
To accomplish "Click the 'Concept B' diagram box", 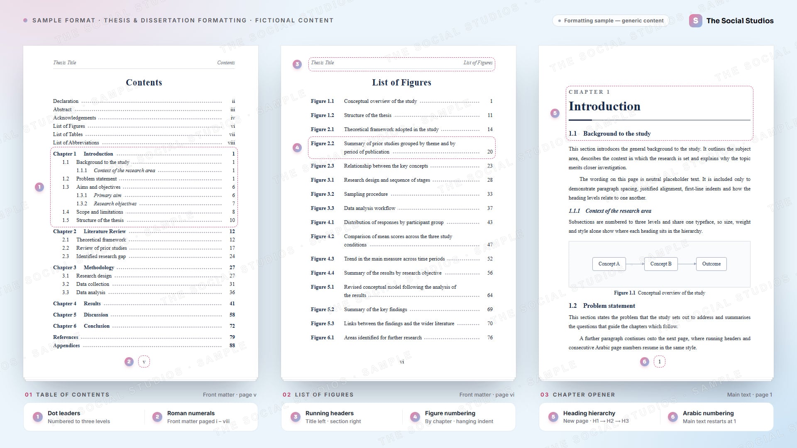I will coord(661,264).
